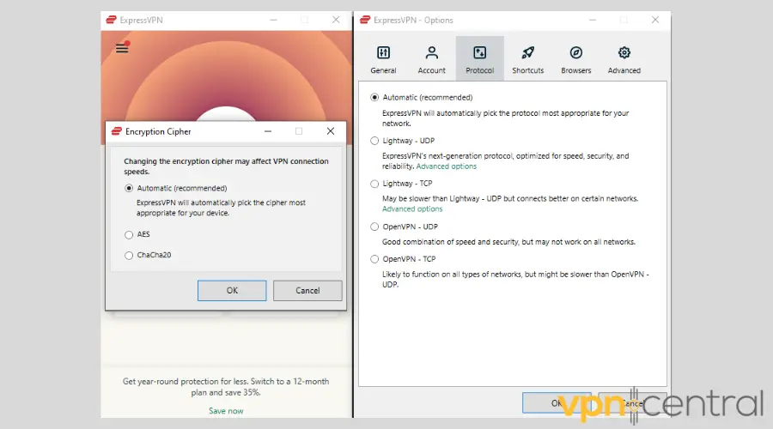
Task: Click the ExpressVPN logo in main window title
Action: [112, 20]
